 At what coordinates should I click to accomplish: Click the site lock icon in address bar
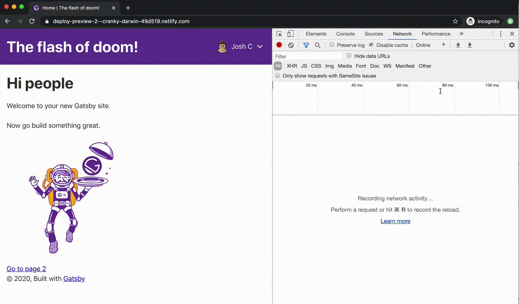click(47, 22)
